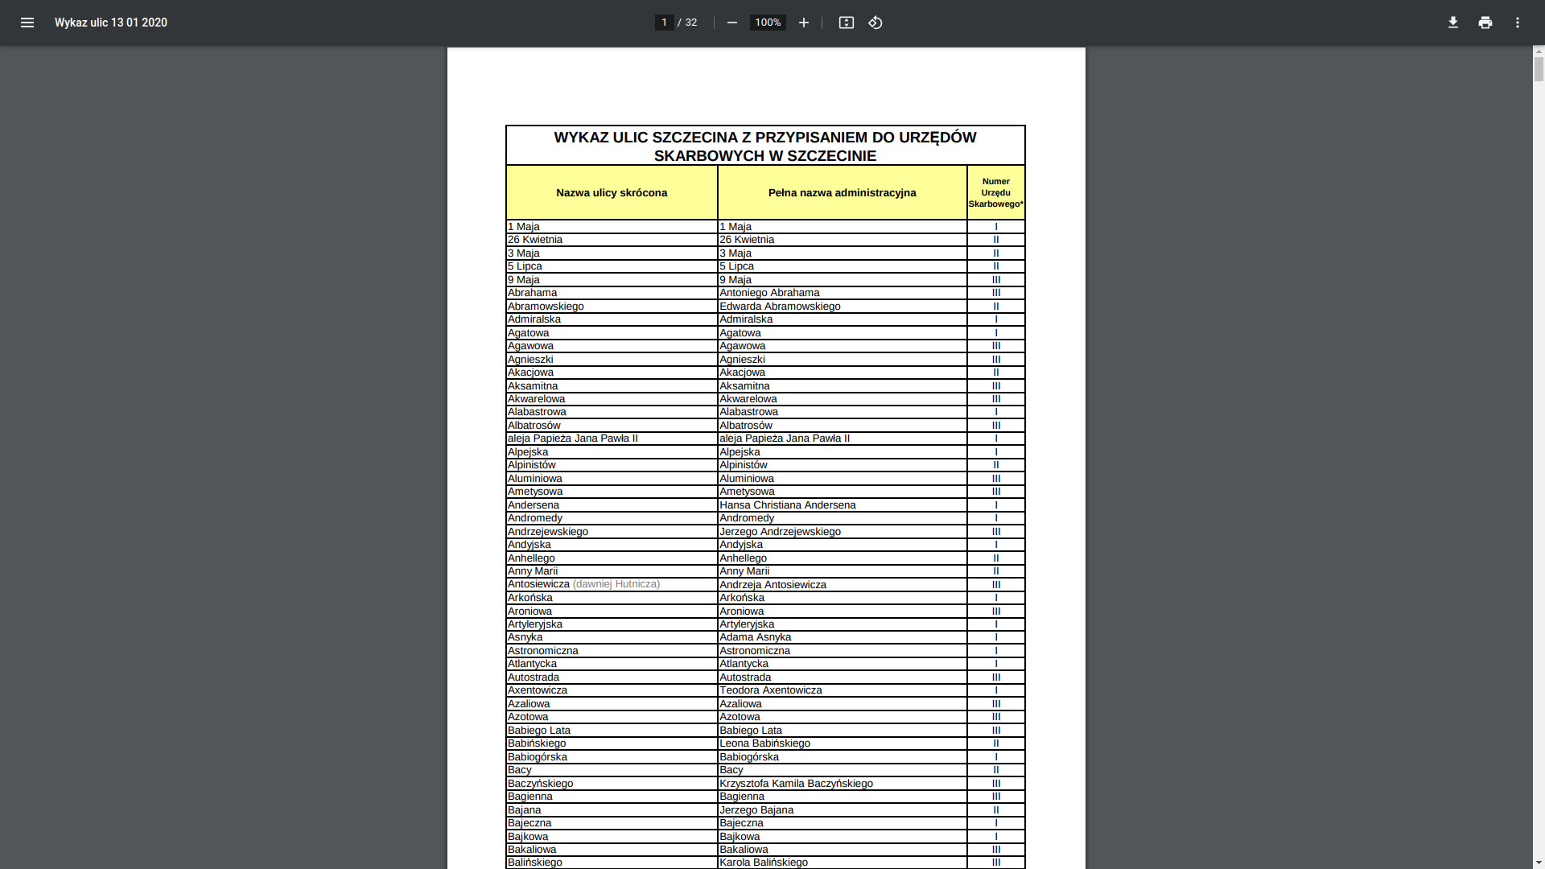Open the more actions menu
Screen dimensions: 1545x869
(1518, 23)
